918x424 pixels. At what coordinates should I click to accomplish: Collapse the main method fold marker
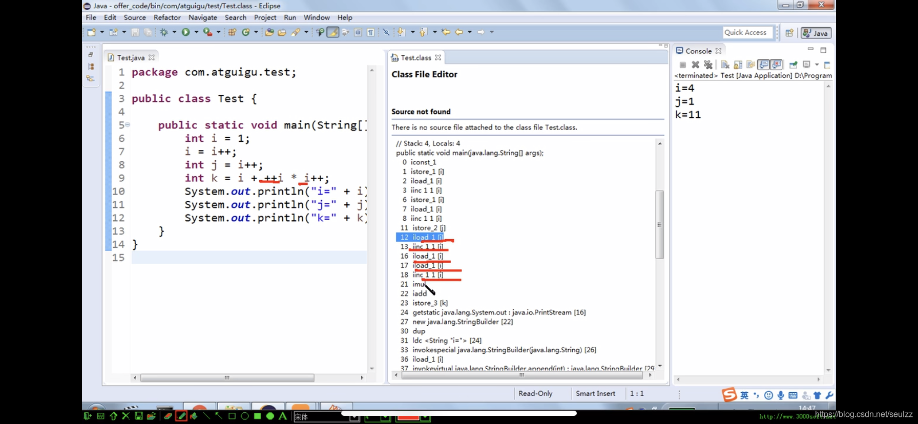pyautogui.click(x=128, y=124)
